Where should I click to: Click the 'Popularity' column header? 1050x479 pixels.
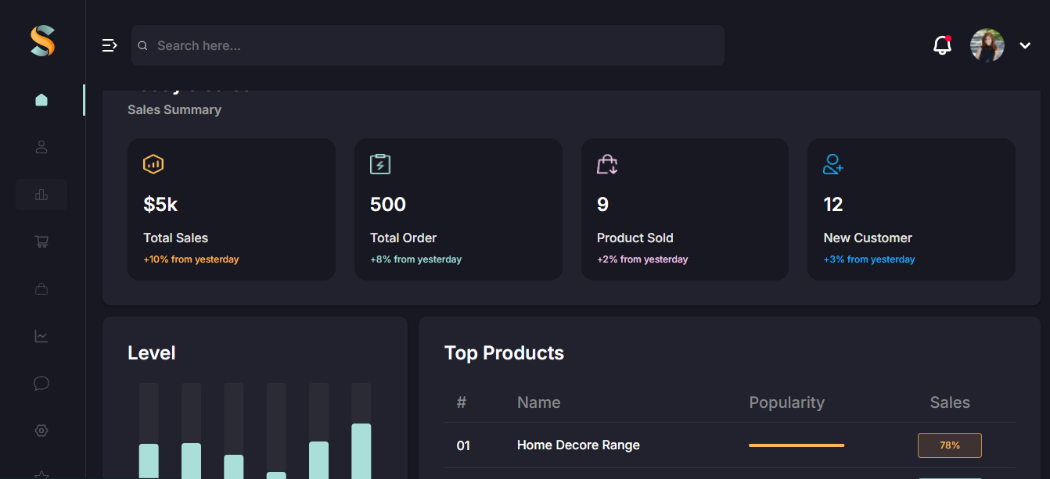tap(787, 402)
